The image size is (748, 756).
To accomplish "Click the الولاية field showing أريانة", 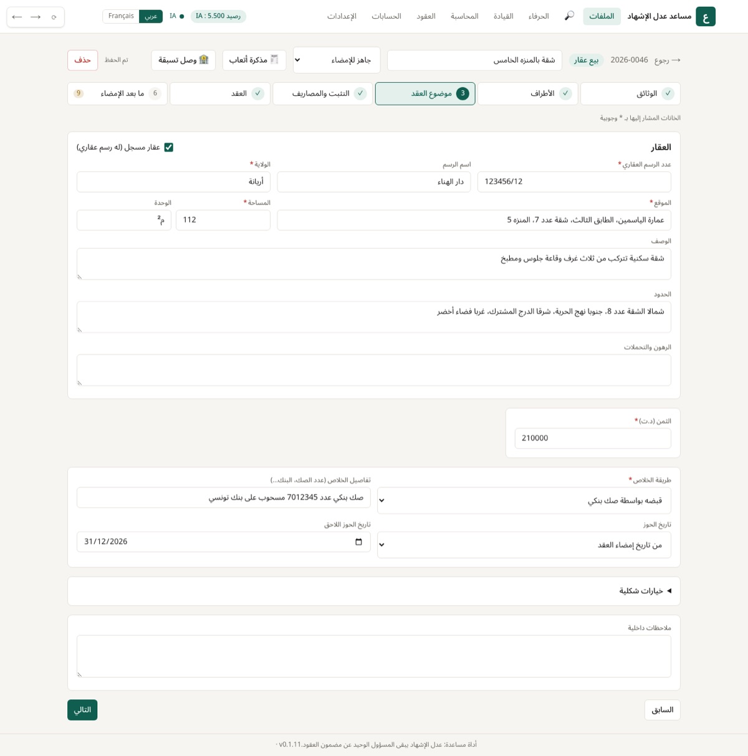I will pos(173,182).
